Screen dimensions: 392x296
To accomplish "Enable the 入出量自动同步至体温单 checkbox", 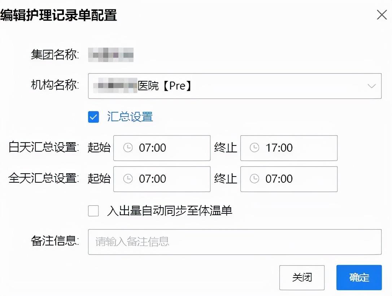I will (x=93, y=211).
